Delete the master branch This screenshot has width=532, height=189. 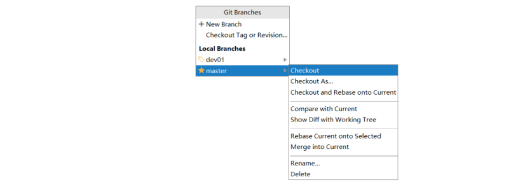(300, 174)
